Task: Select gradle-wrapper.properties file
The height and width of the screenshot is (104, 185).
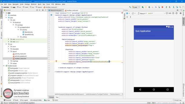Action: pos(23,73)
